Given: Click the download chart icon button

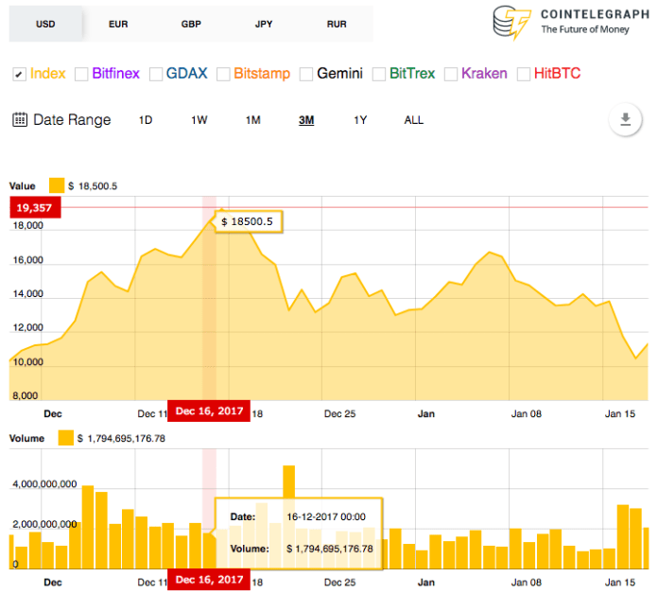Looking at the screenshot, I should (x=624, y=119).
